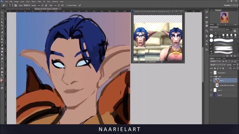
Task: Enable airbrush-style build-up icon
Action: click(x=62, y=5)
